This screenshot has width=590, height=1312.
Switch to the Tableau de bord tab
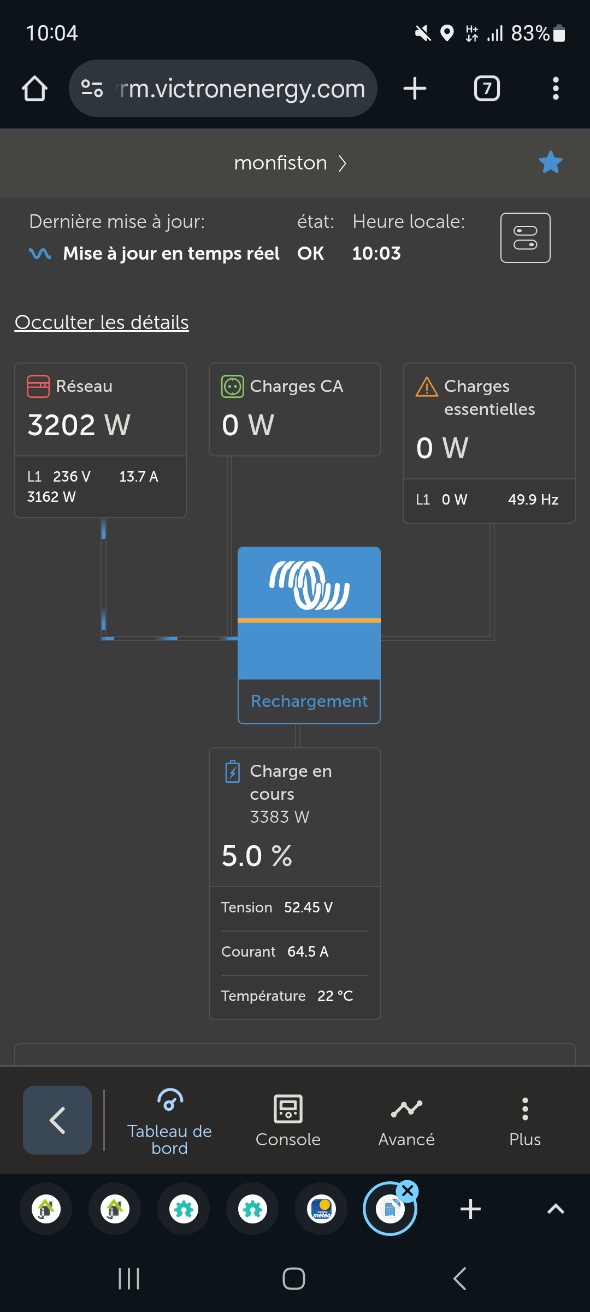click(x=169, y=1120)
